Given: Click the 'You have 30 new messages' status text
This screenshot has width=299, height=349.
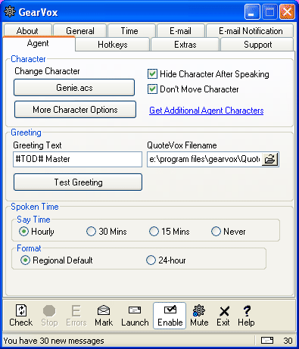Looking at the screenshot, I should 54,341.
